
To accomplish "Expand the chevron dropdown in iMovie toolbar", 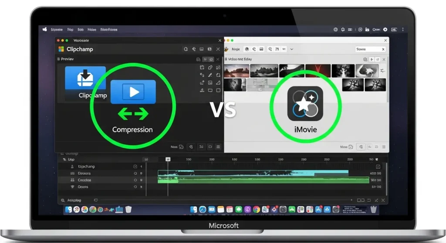I will pyautogui.click(x=291, y=49).
